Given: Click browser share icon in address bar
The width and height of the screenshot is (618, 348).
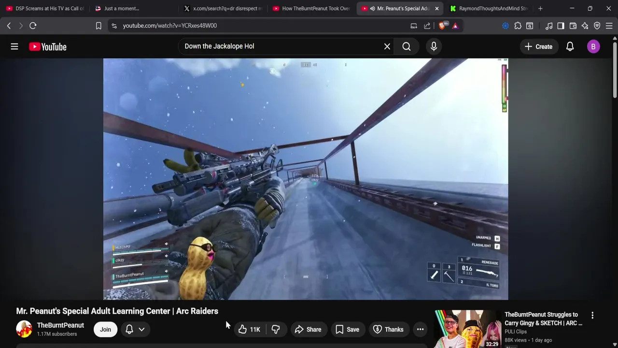Looking at the screenshot, I should click(427, 26).
